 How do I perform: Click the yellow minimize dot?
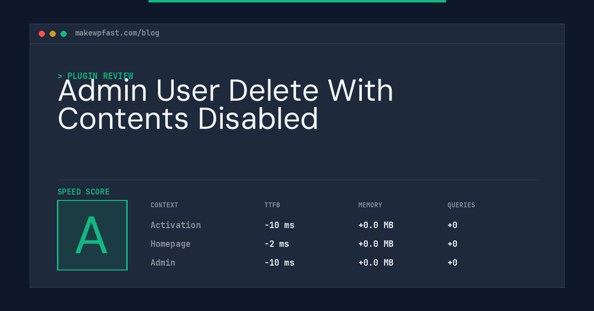pos(52,34)
